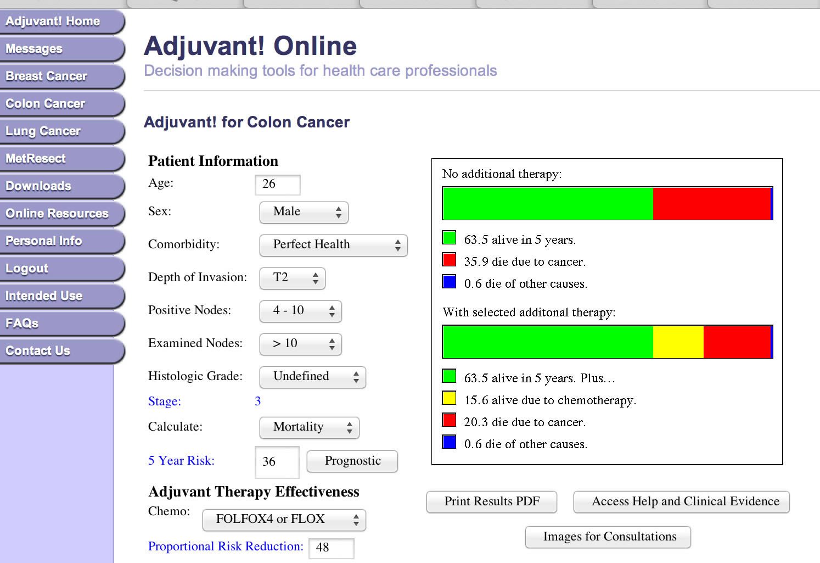
Task: Open Depth of Invasion dropdown T2
Action: [x=293, y=278]
